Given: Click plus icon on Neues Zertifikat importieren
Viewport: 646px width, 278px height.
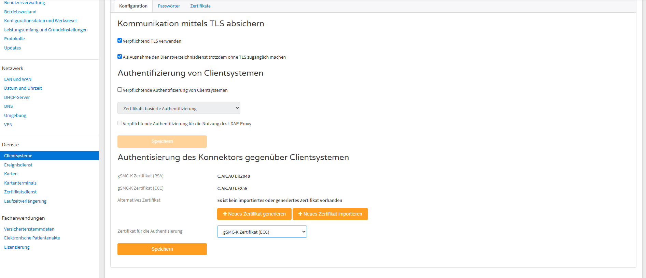Looking at the screenshot, I should tap(300, 214).
